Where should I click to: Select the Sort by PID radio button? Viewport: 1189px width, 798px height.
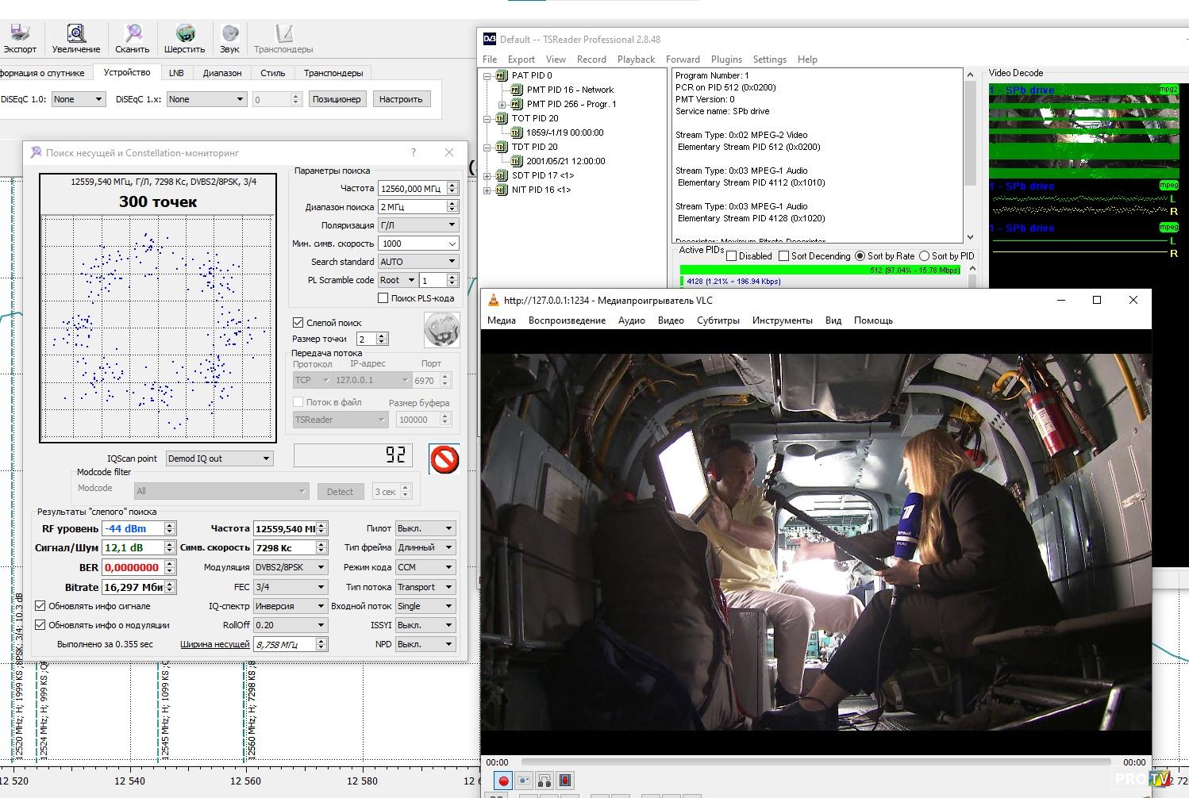[x=924, y=256]
